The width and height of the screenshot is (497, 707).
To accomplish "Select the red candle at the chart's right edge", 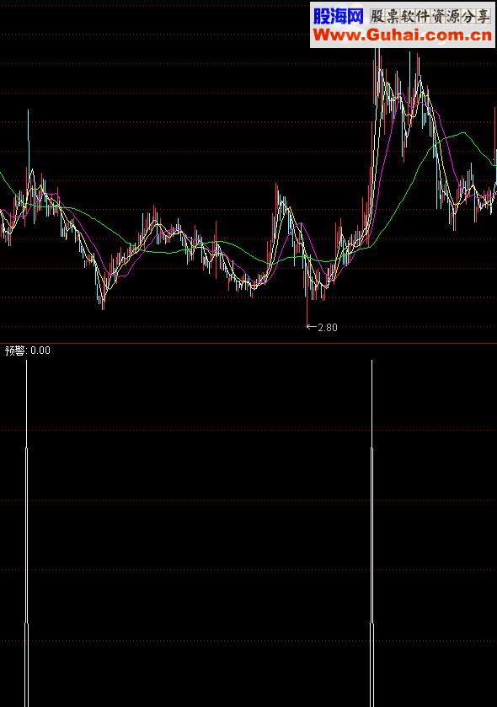I will (x=495, y=136).
